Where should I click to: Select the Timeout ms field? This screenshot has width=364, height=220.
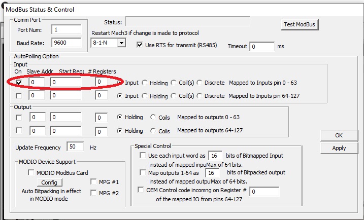pyautogui.click(x=262, y=47)
